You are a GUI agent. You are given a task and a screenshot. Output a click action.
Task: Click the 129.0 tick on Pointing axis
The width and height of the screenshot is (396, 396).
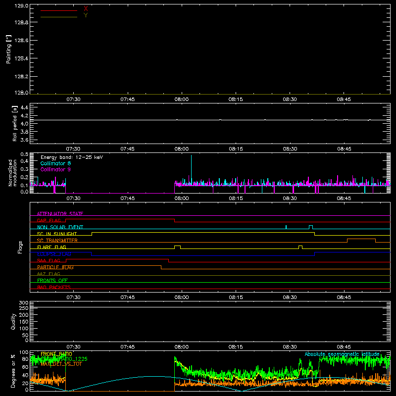click(x=21, y=5)
